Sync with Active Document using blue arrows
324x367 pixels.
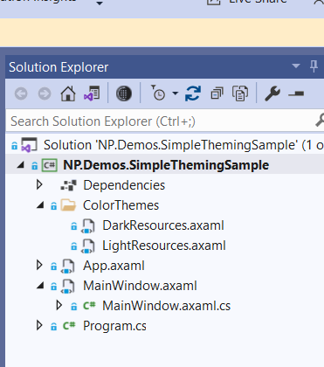tap(193, 93)
